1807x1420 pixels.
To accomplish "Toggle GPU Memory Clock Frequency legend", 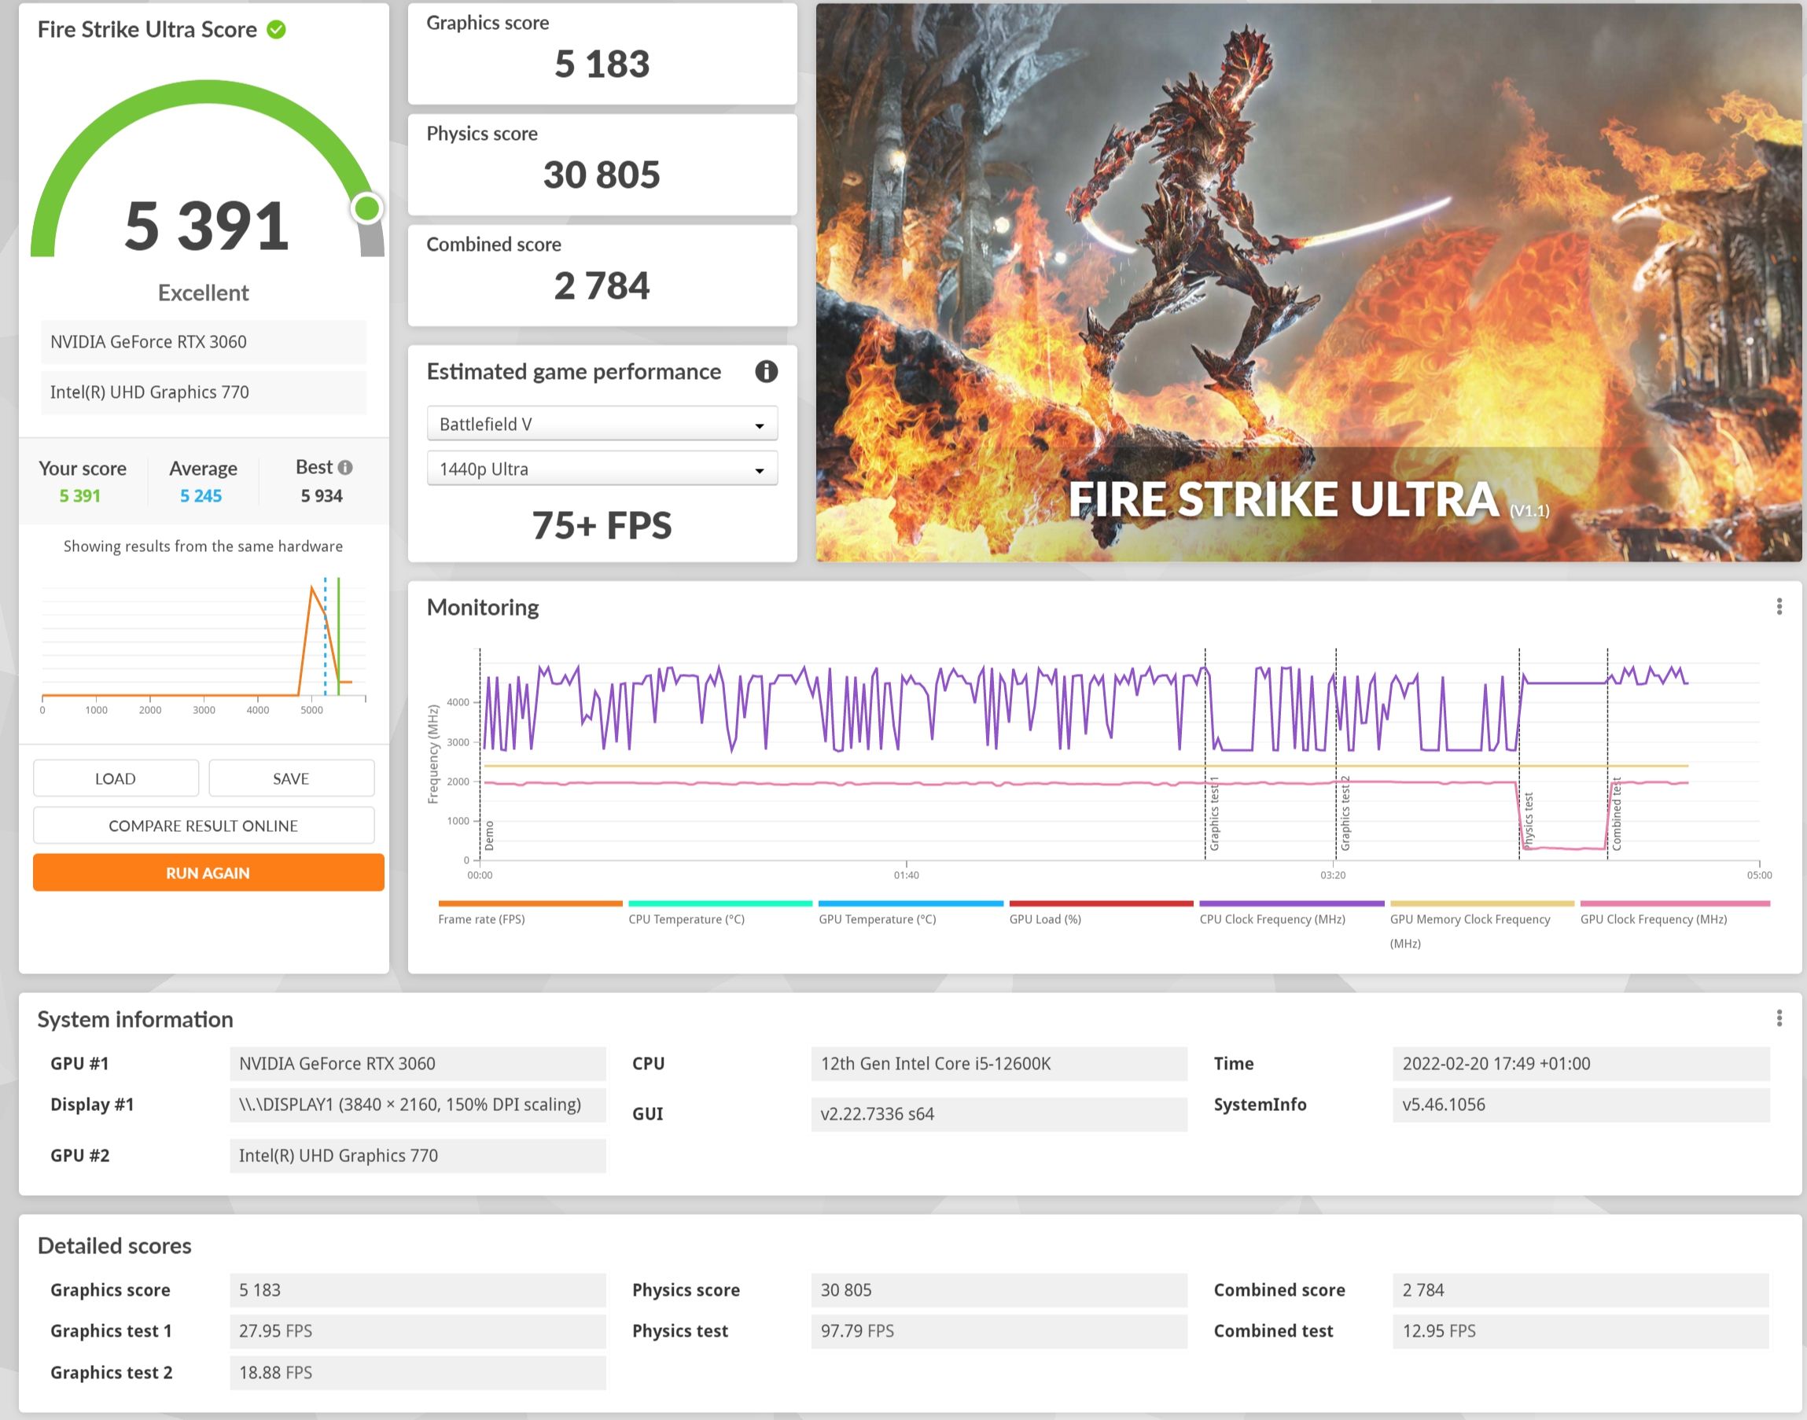I will point(1482,925).
